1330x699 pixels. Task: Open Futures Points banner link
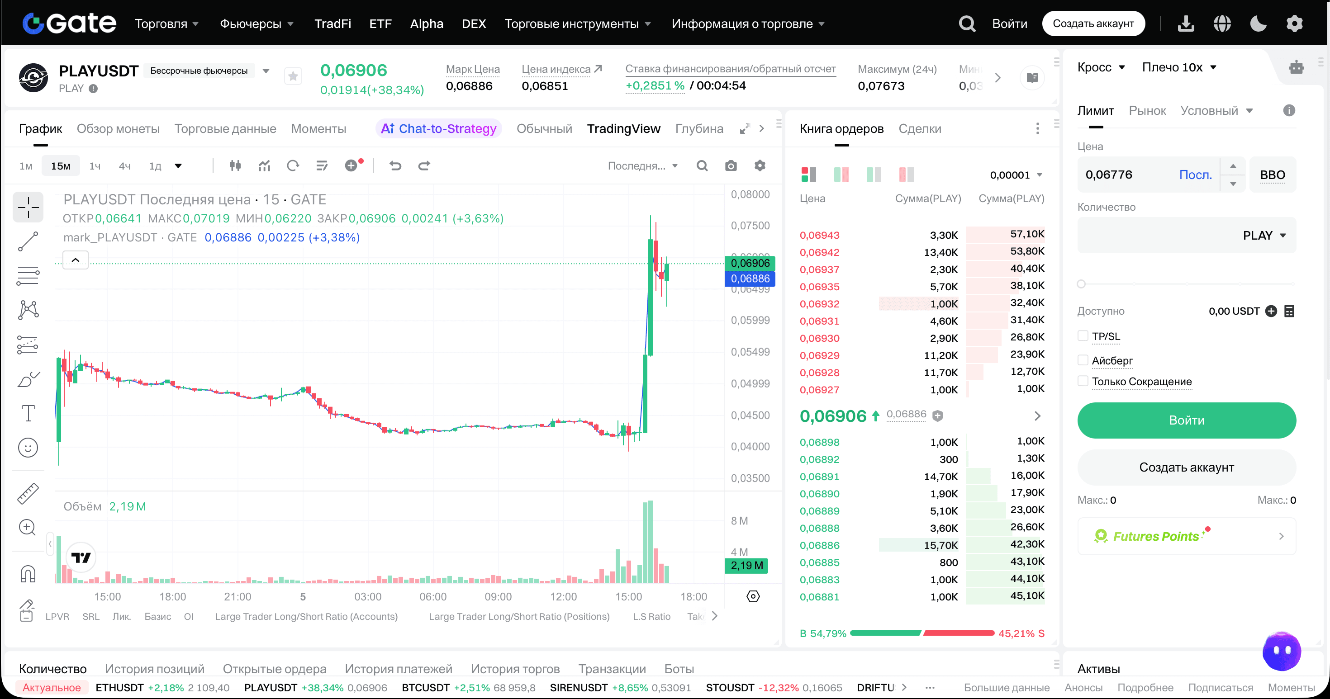(x=1187, y=536)
